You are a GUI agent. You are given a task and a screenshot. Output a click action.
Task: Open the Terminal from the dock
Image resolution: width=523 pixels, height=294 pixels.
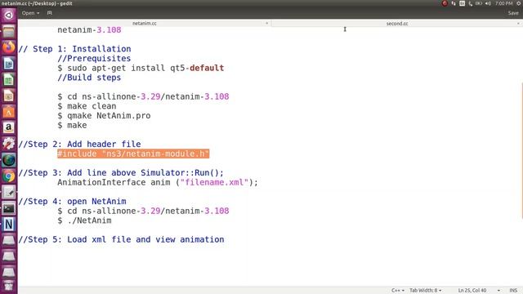(9, 208)
